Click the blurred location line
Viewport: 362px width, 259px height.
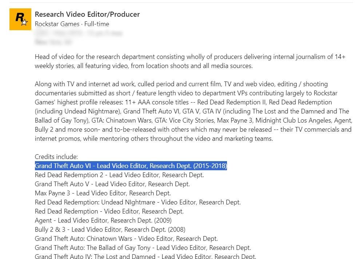pyautogui.click(x=53, y=42)
